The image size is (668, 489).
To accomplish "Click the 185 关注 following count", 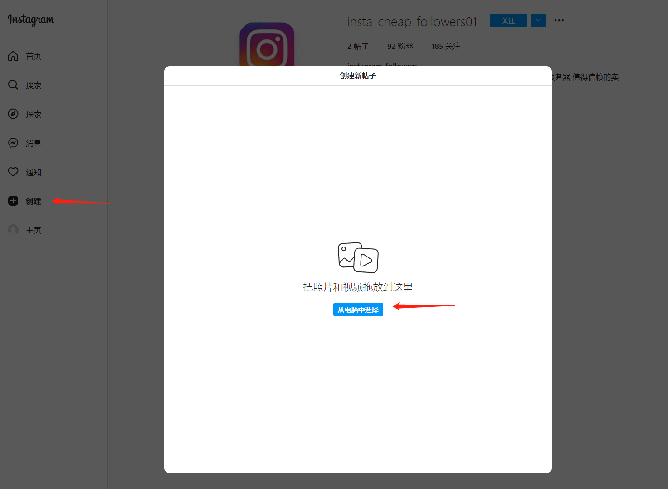I will (x=446, y=46).
